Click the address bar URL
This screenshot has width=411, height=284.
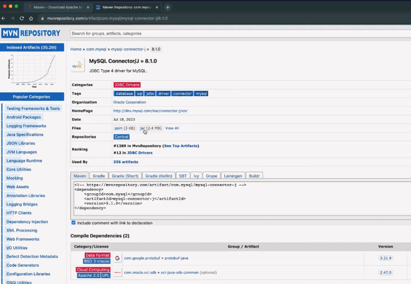107,19
